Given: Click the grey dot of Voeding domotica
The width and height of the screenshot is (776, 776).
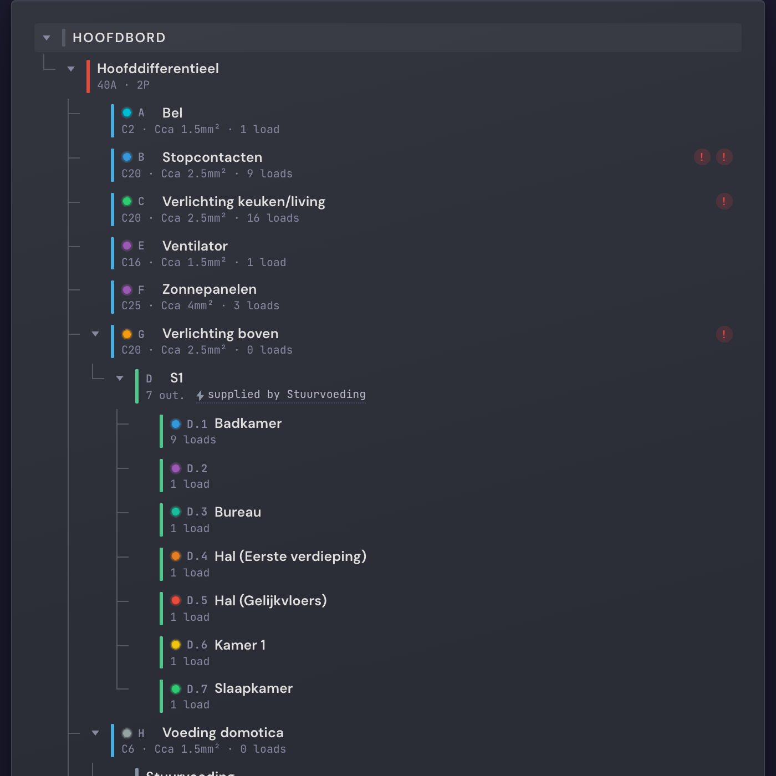Looking at the screenshot, I should [127, 733].
